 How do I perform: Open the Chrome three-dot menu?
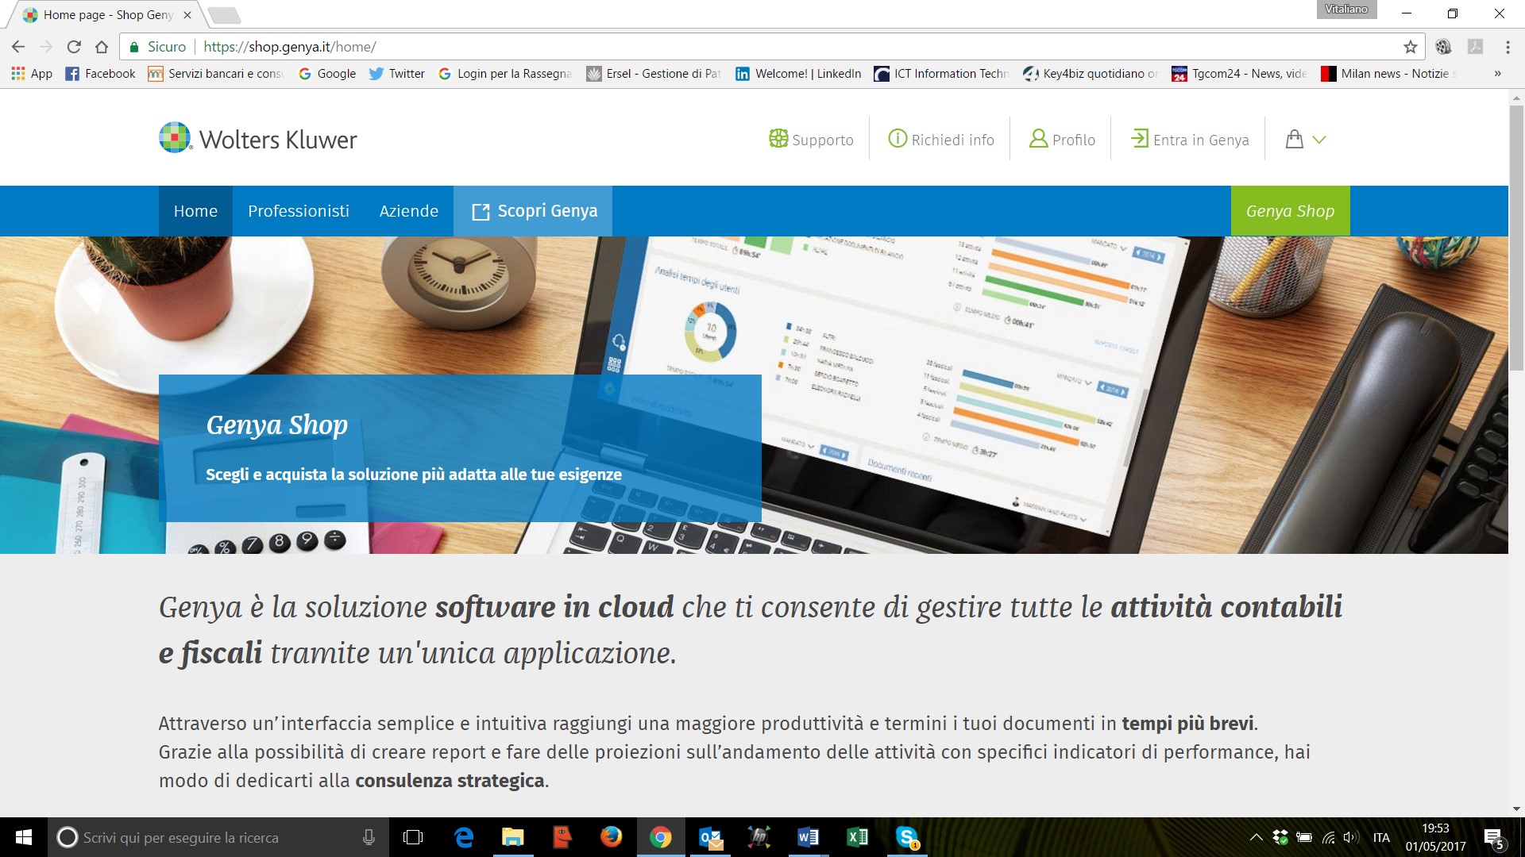(x=1508, y=47)
